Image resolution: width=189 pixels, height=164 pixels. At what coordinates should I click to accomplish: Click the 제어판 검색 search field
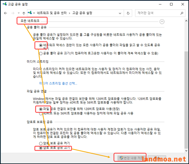point(160,13)
